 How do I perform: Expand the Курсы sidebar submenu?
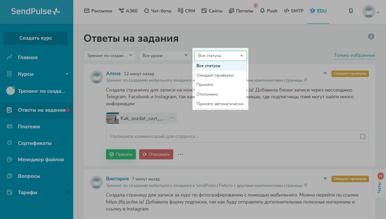(67, 74)
